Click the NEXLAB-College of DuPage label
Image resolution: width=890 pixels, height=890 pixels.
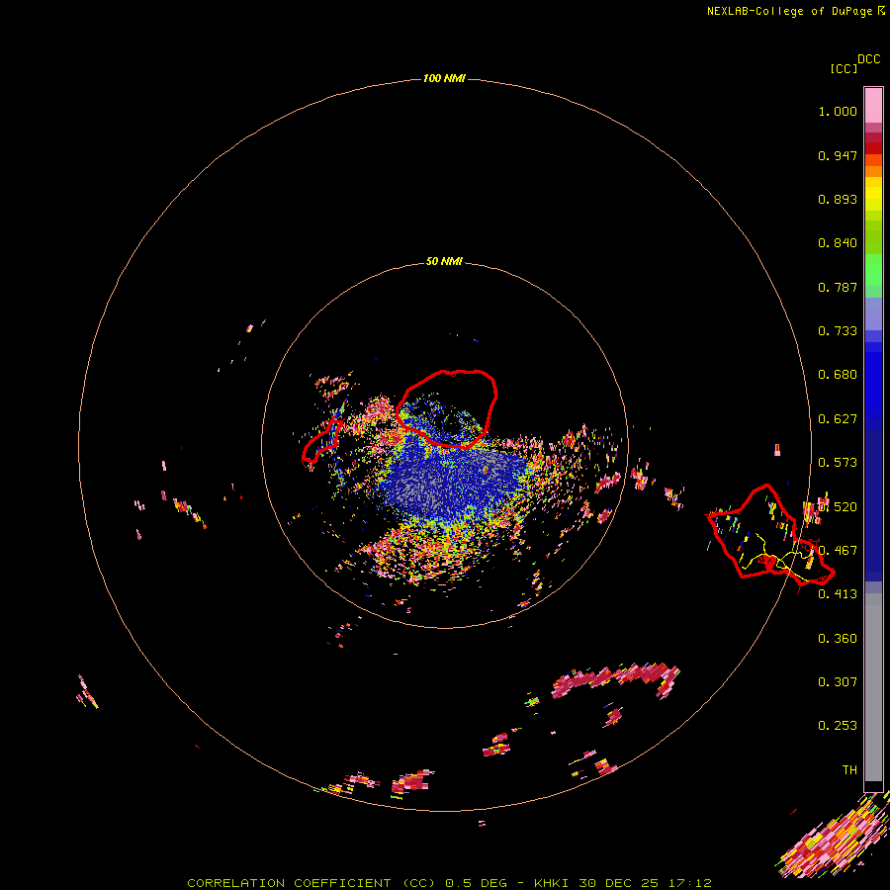click(x=789, y=11)
